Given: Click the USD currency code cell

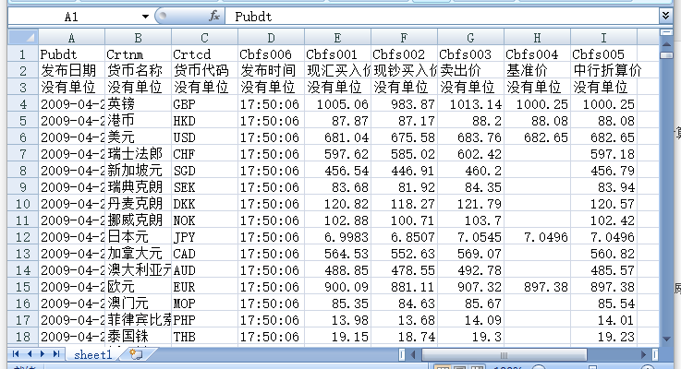Looking at the screenshot, I should (204, 137).
